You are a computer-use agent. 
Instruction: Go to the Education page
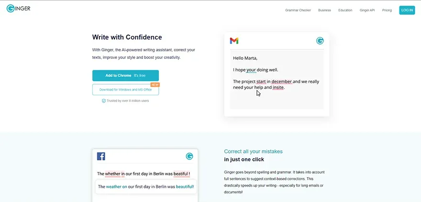pyautogui.click(x=345, y=10)
